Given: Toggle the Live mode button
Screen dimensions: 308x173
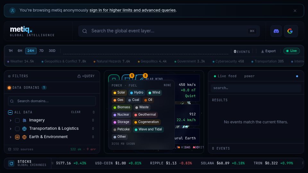Looking at the screenshot, I should coord(292,51).
